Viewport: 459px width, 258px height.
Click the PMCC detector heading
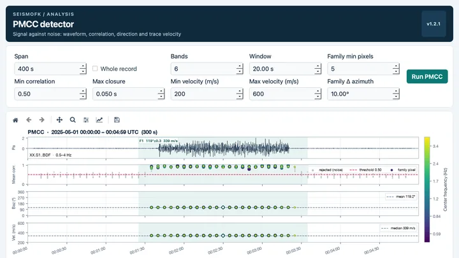(x=43, y=24)
